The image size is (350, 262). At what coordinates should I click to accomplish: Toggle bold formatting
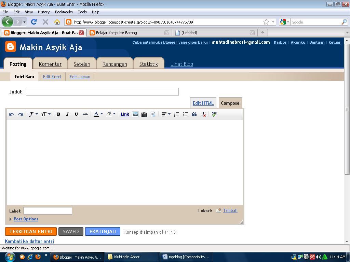pos(58,114)
